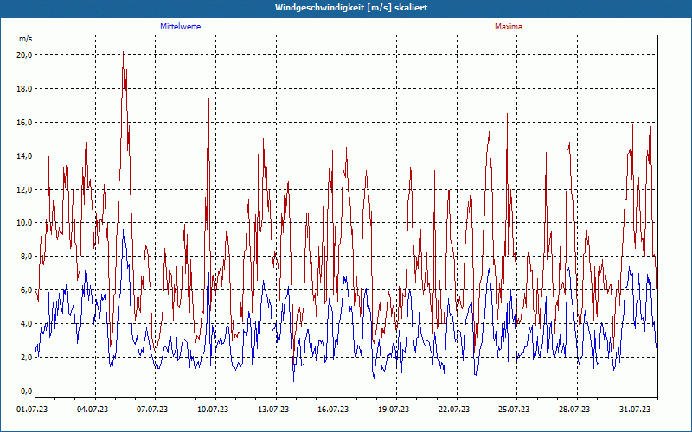Click the chart title Windgeschwindigkeit [m/s] skaliert
The width and height of the screenshot is (692, 432).
click(x=351, y=8)
